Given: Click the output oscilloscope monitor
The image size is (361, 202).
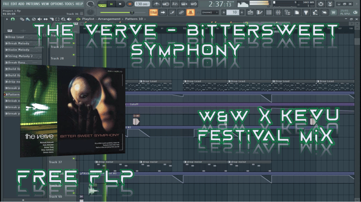Looking at the screenshot, I should point(243,4).
